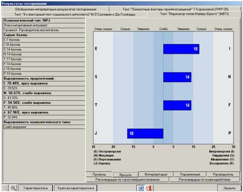Click the zoom out magnifier icon
The width and height of the screenshot is (243, 192).
(x=5, y=188)
